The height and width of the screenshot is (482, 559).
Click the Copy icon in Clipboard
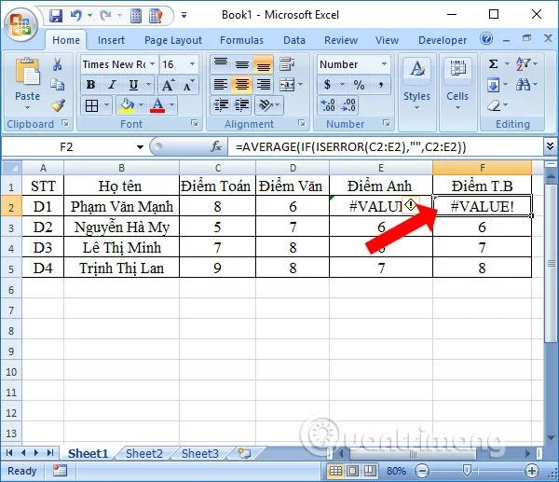click(x=57, y=85)
